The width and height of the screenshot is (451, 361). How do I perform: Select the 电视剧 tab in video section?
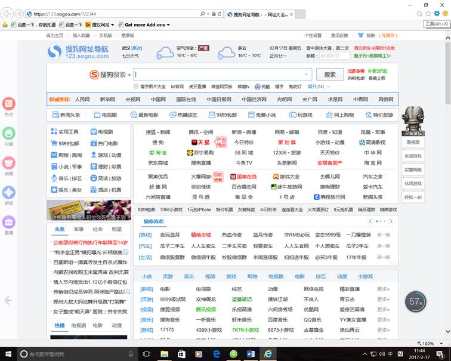coord(79,325)
